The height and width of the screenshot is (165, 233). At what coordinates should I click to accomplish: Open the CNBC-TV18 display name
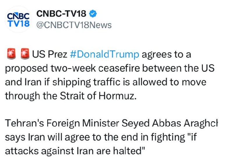pos(62,13)
